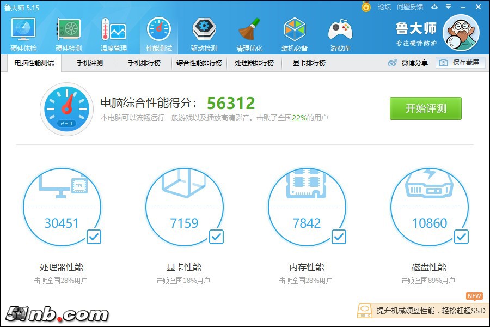Click the 保存截屏 save screenshot button
The width and height of the screenshot is (490, 327).
coord(460,63)
